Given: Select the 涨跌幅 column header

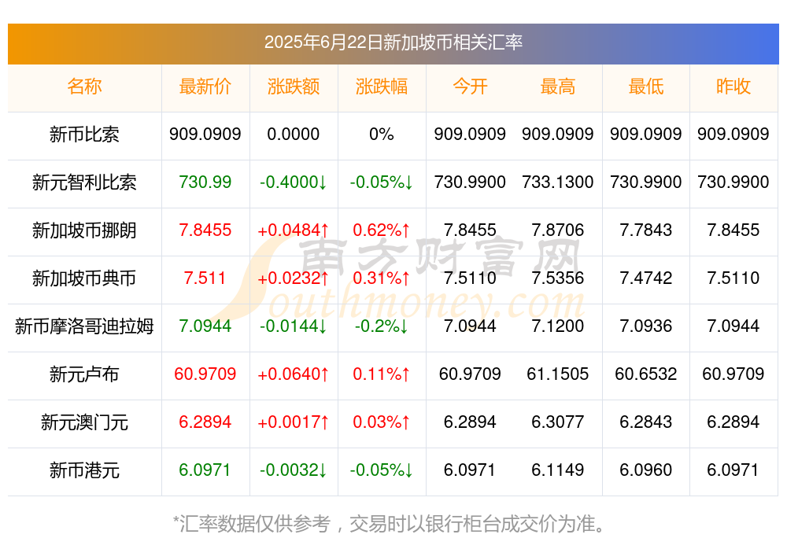Looking at the screenshot, I should point(382,87).
